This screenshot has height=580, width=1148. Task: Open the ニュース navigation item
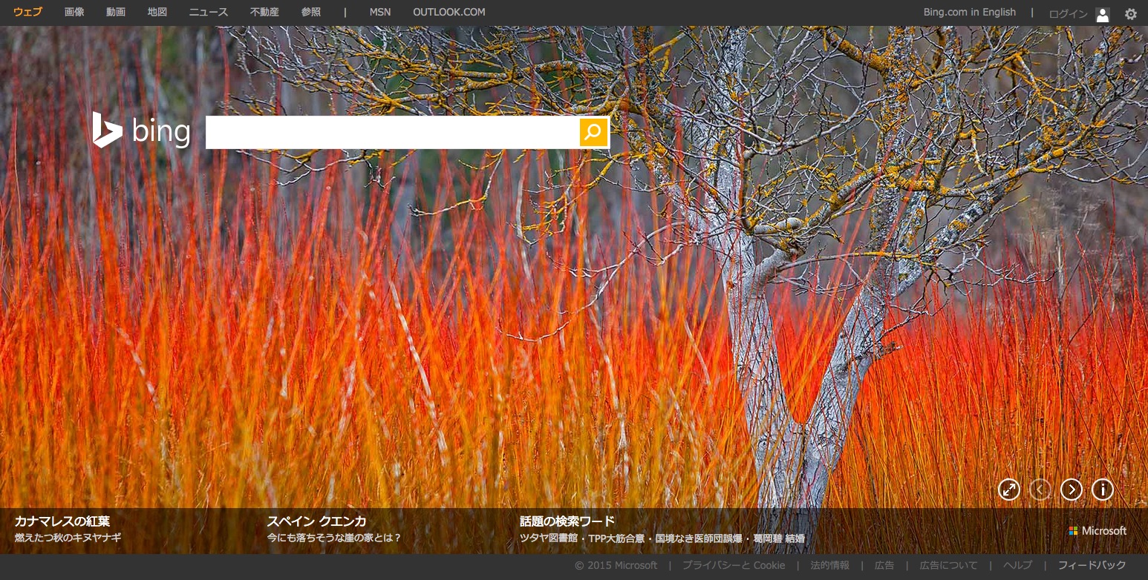click(x=209, y=12)
